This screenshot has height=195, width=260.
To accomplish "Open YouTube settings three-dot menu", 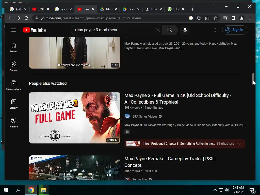I will click(215, 30).
